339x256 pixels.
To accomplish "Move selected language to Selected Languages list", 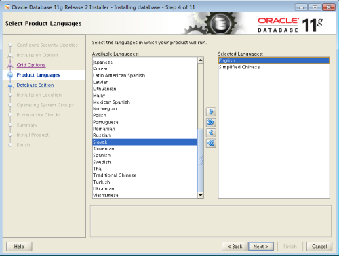I will pos(211,112).
